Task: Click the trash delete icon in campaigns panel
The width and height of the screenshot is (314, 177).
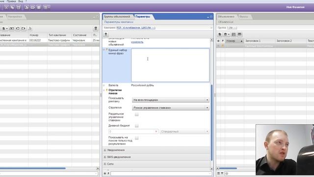Action: point(96,29)
